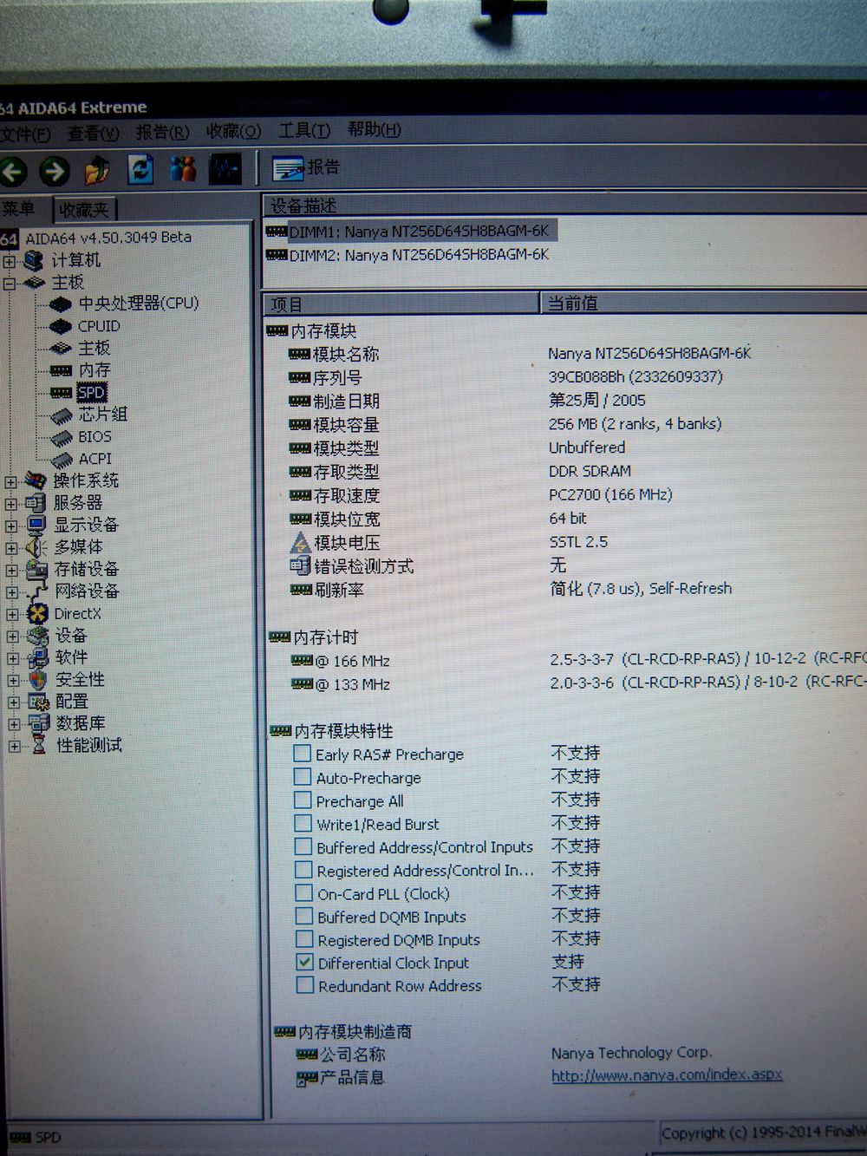
Task: Click the 安全性 shield icon
Action: (38, 679)
